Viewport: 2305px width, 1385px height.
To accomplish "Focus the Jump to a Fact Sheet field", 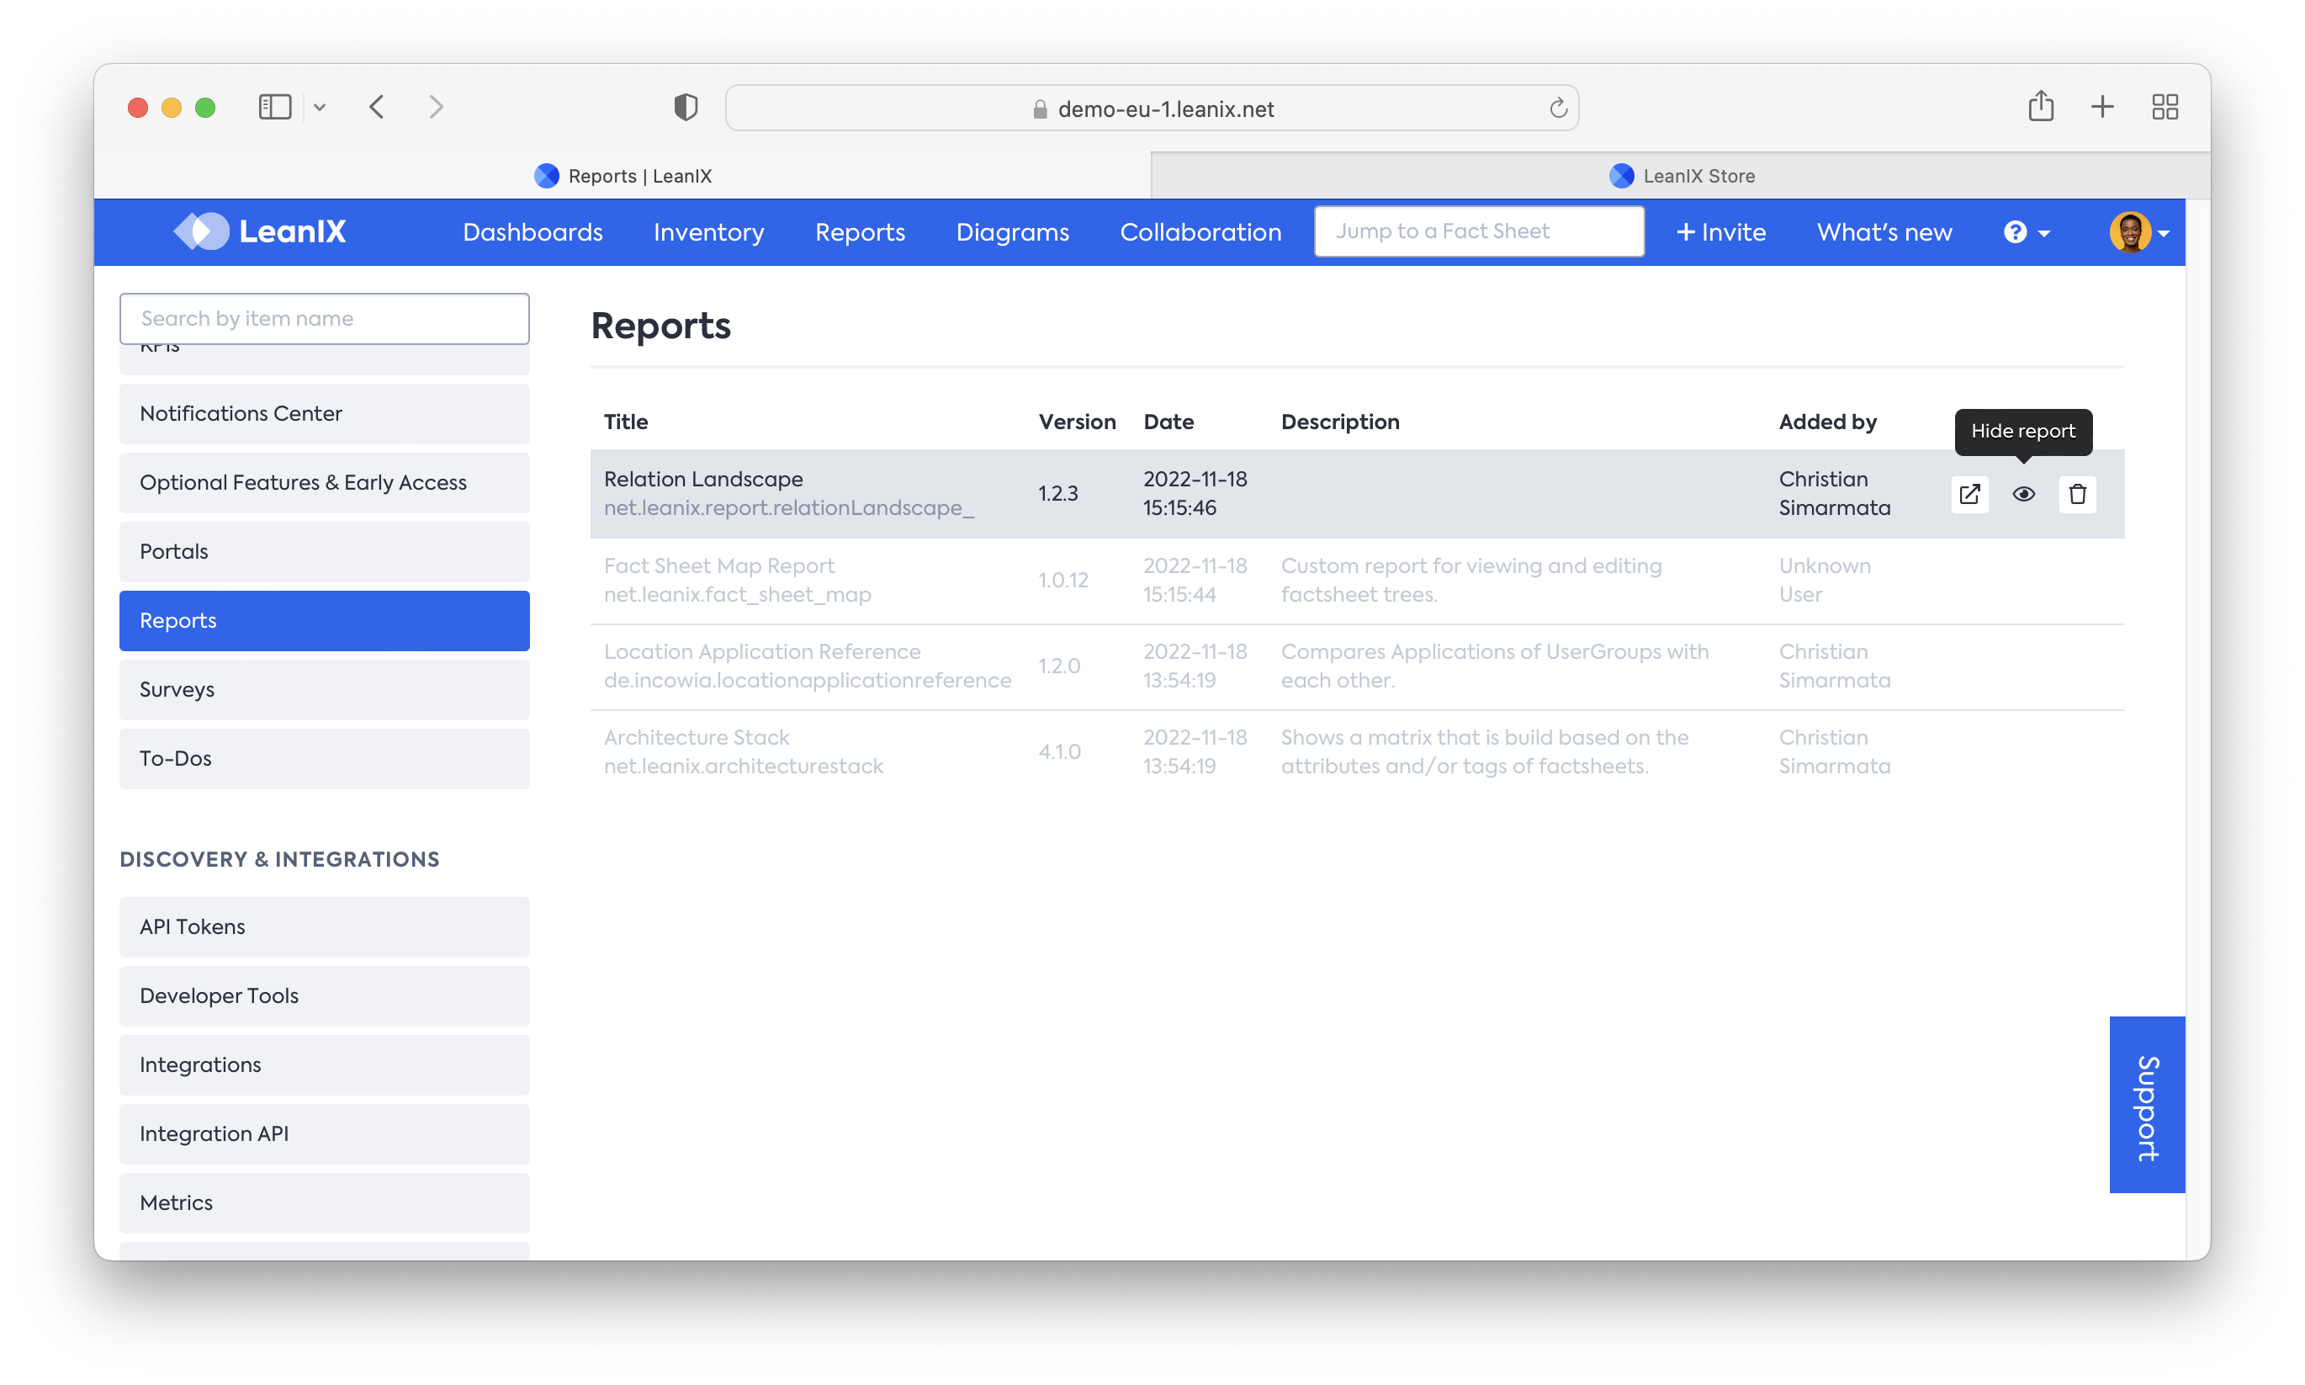I will tap(1479, 231).
